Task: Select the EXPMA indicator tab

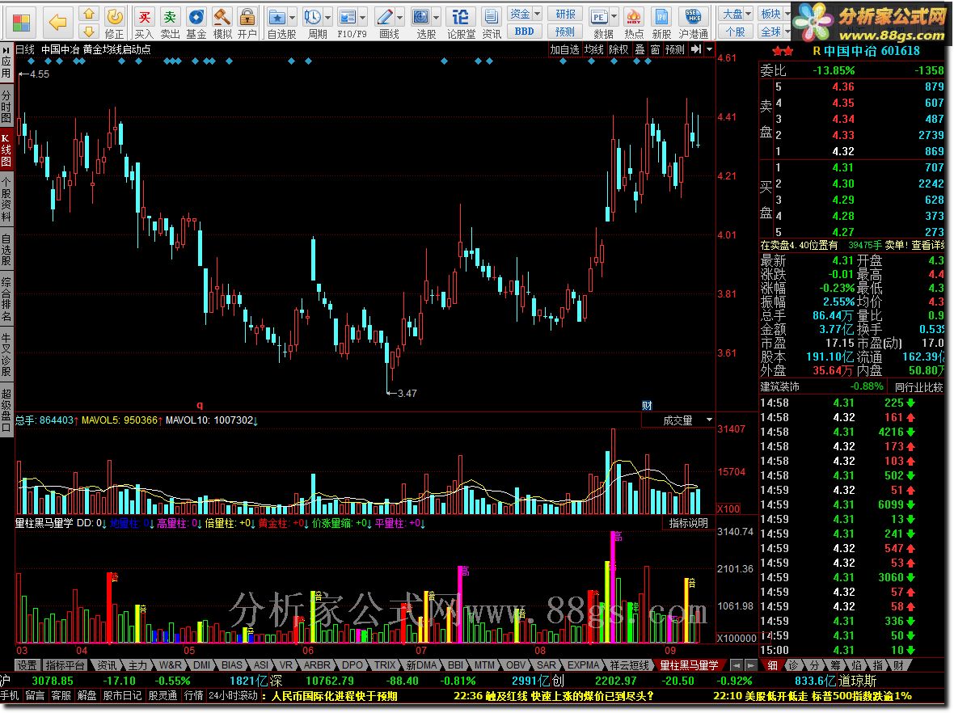Action: pos(584,665)
